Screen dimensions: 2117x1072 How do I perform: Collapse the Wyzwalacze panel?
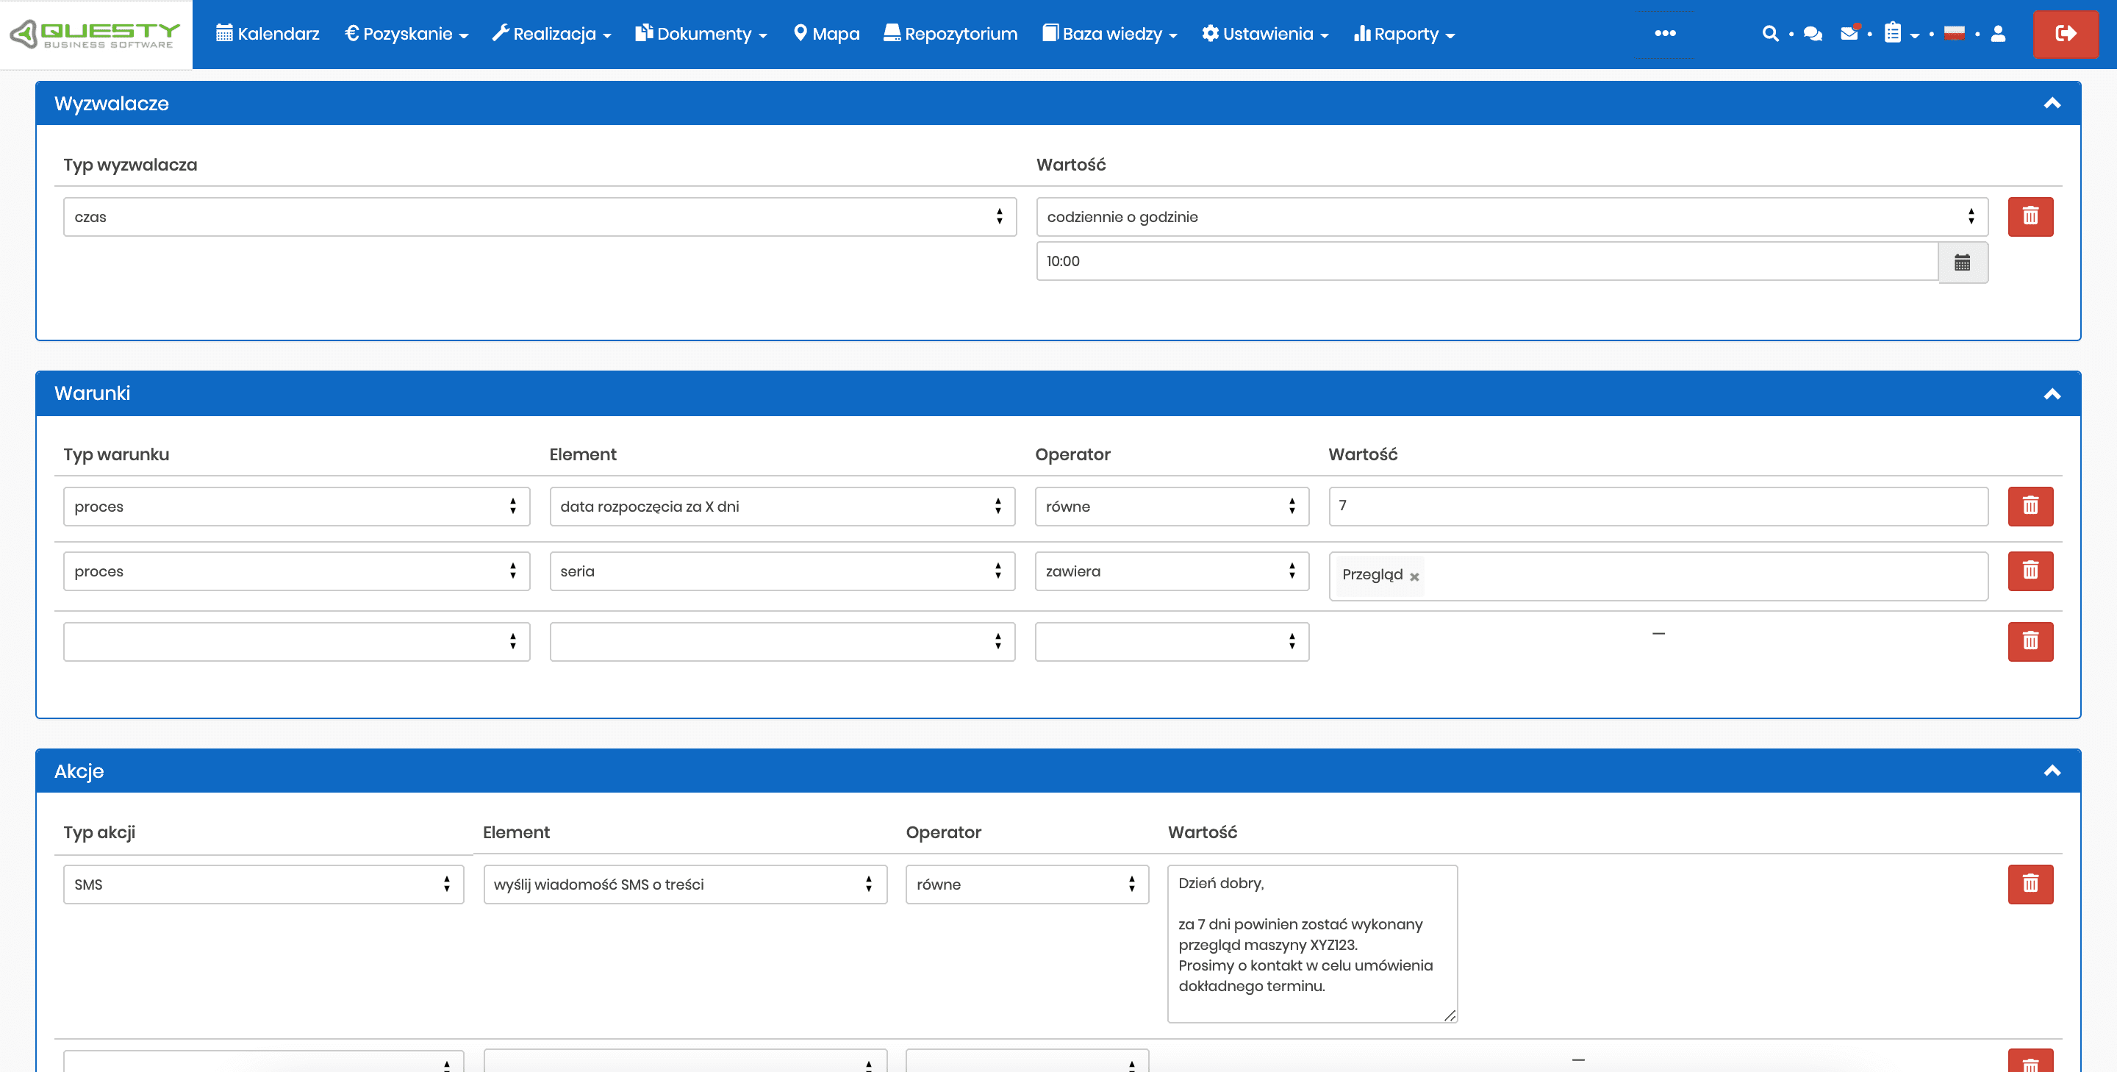(2052, 104)
